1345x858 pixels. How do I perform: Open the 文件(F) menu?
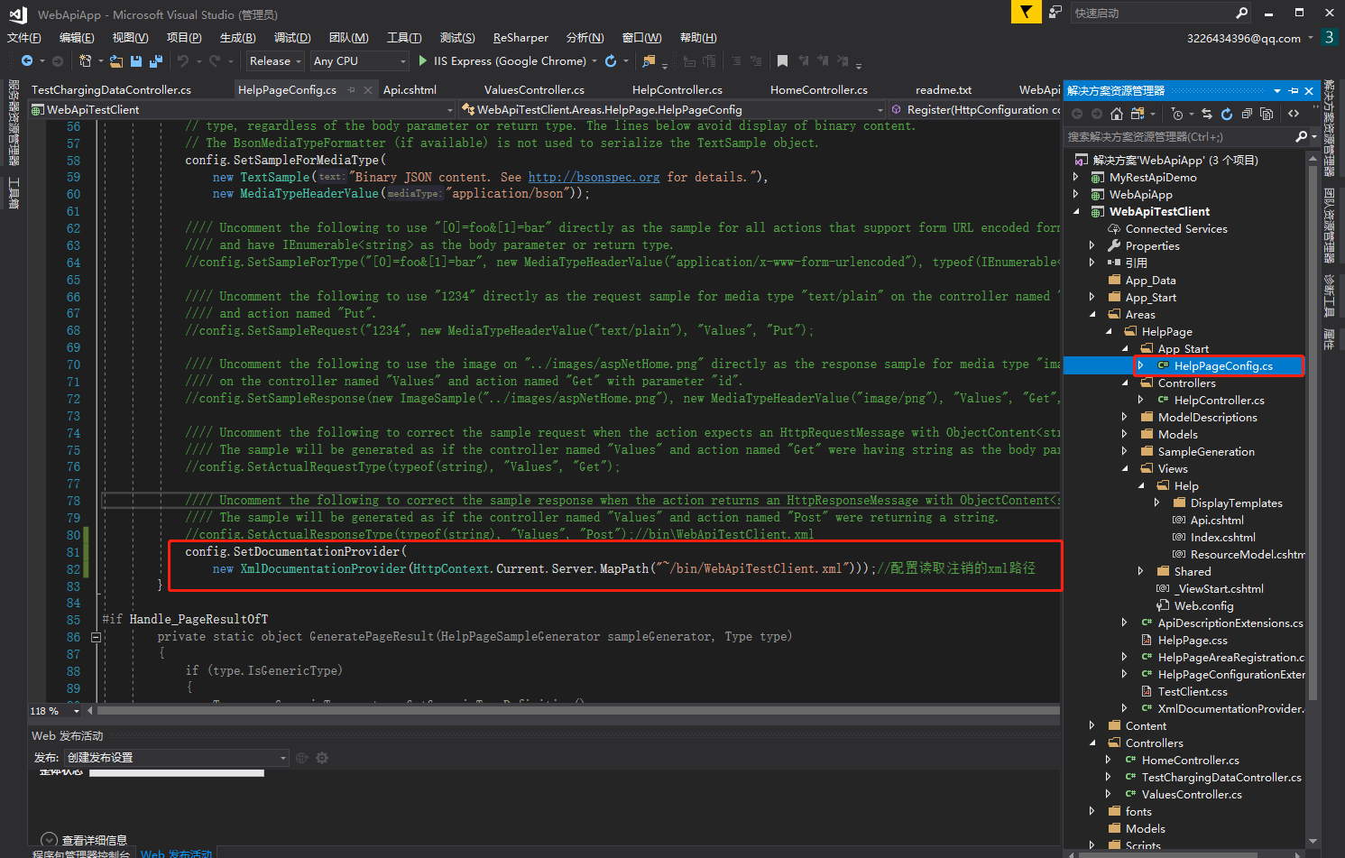24,38
